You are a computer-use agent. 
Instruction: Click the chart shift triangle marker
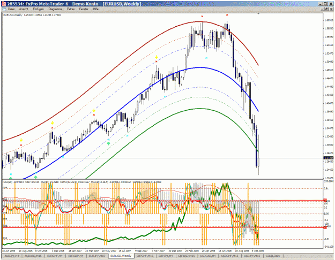(x=258, y=13)
